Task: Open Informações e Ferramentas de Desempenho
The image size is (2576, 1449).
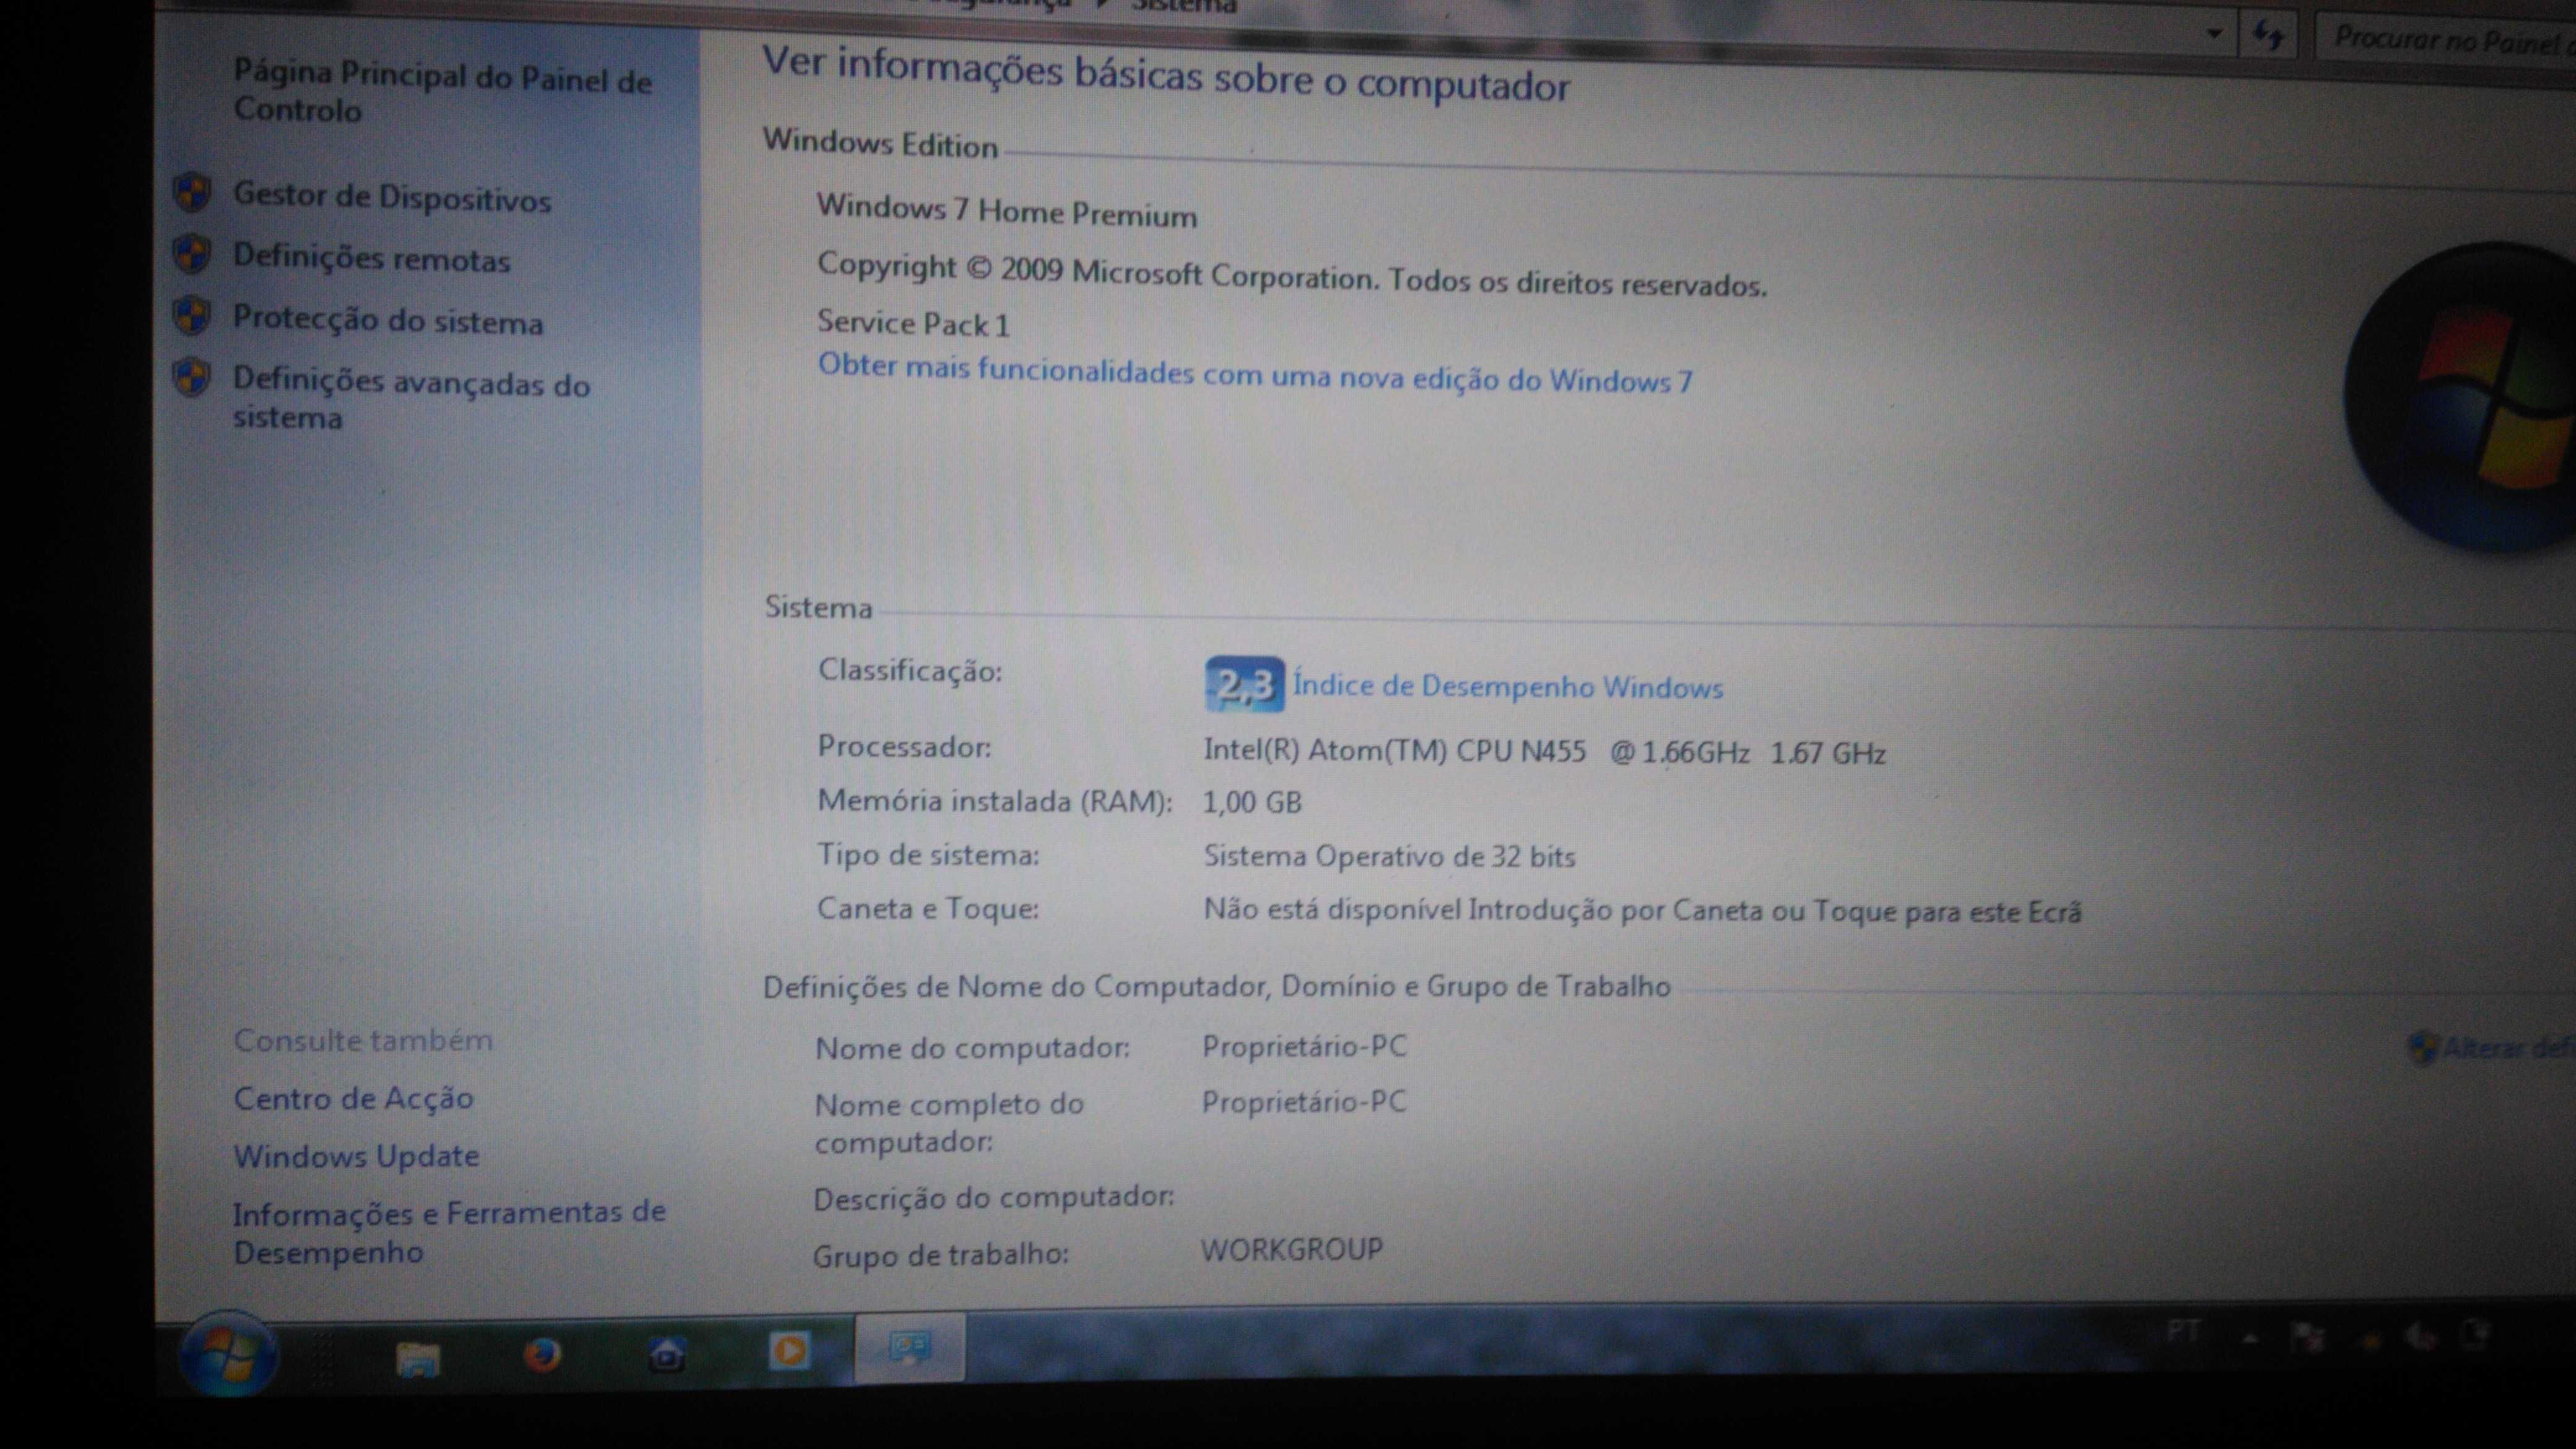Action: point(449,1232)
